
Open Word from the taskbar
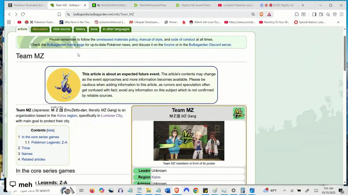[167, 191]
